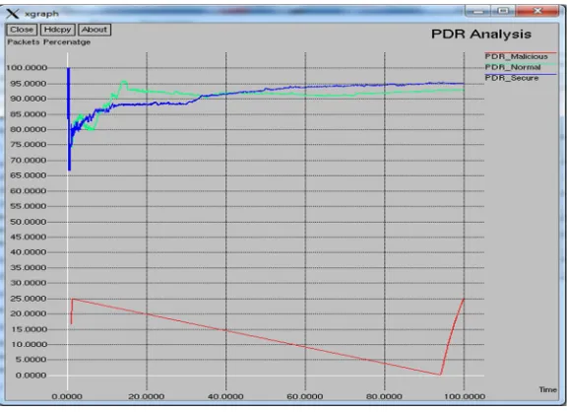
Task: Click the 15.0000 y-axis value
Action: 29,329
